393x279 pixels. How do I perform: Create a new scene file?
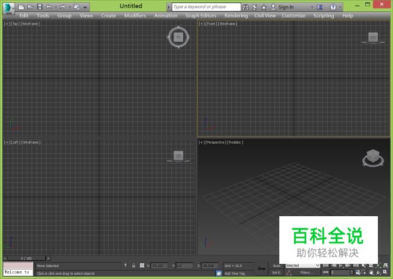pos(21,7)
